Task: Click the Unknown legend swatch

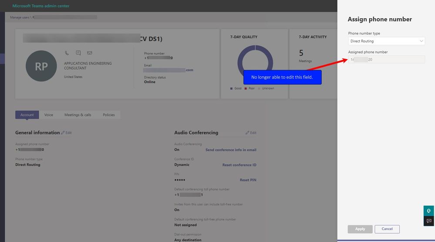Action: (x=259, y=88)
